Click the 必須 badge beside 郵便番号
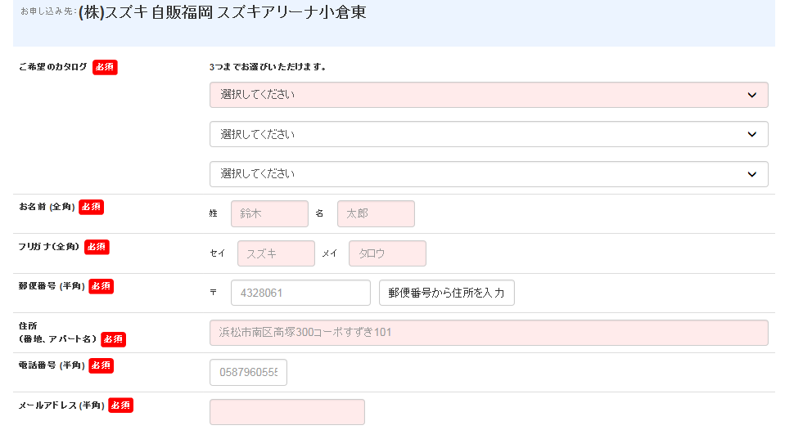The width and height of the screenshot is (794, 430). pos(101,286)
